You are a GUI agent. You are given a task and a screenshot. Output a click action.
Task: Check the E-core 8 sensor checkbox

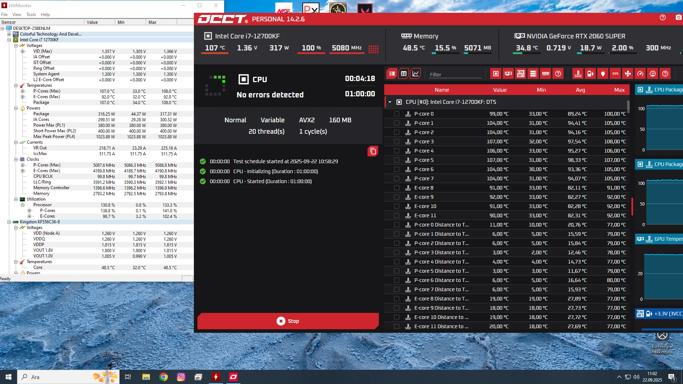pyautogui.click(x=396, y=188)
